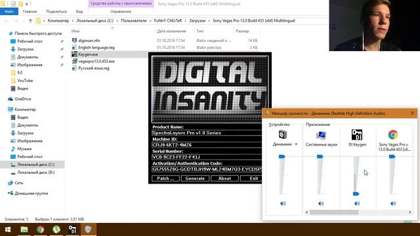Screen dimensions: 420x236
Task: Open the Windows Start menu
Action: point(8,229)
